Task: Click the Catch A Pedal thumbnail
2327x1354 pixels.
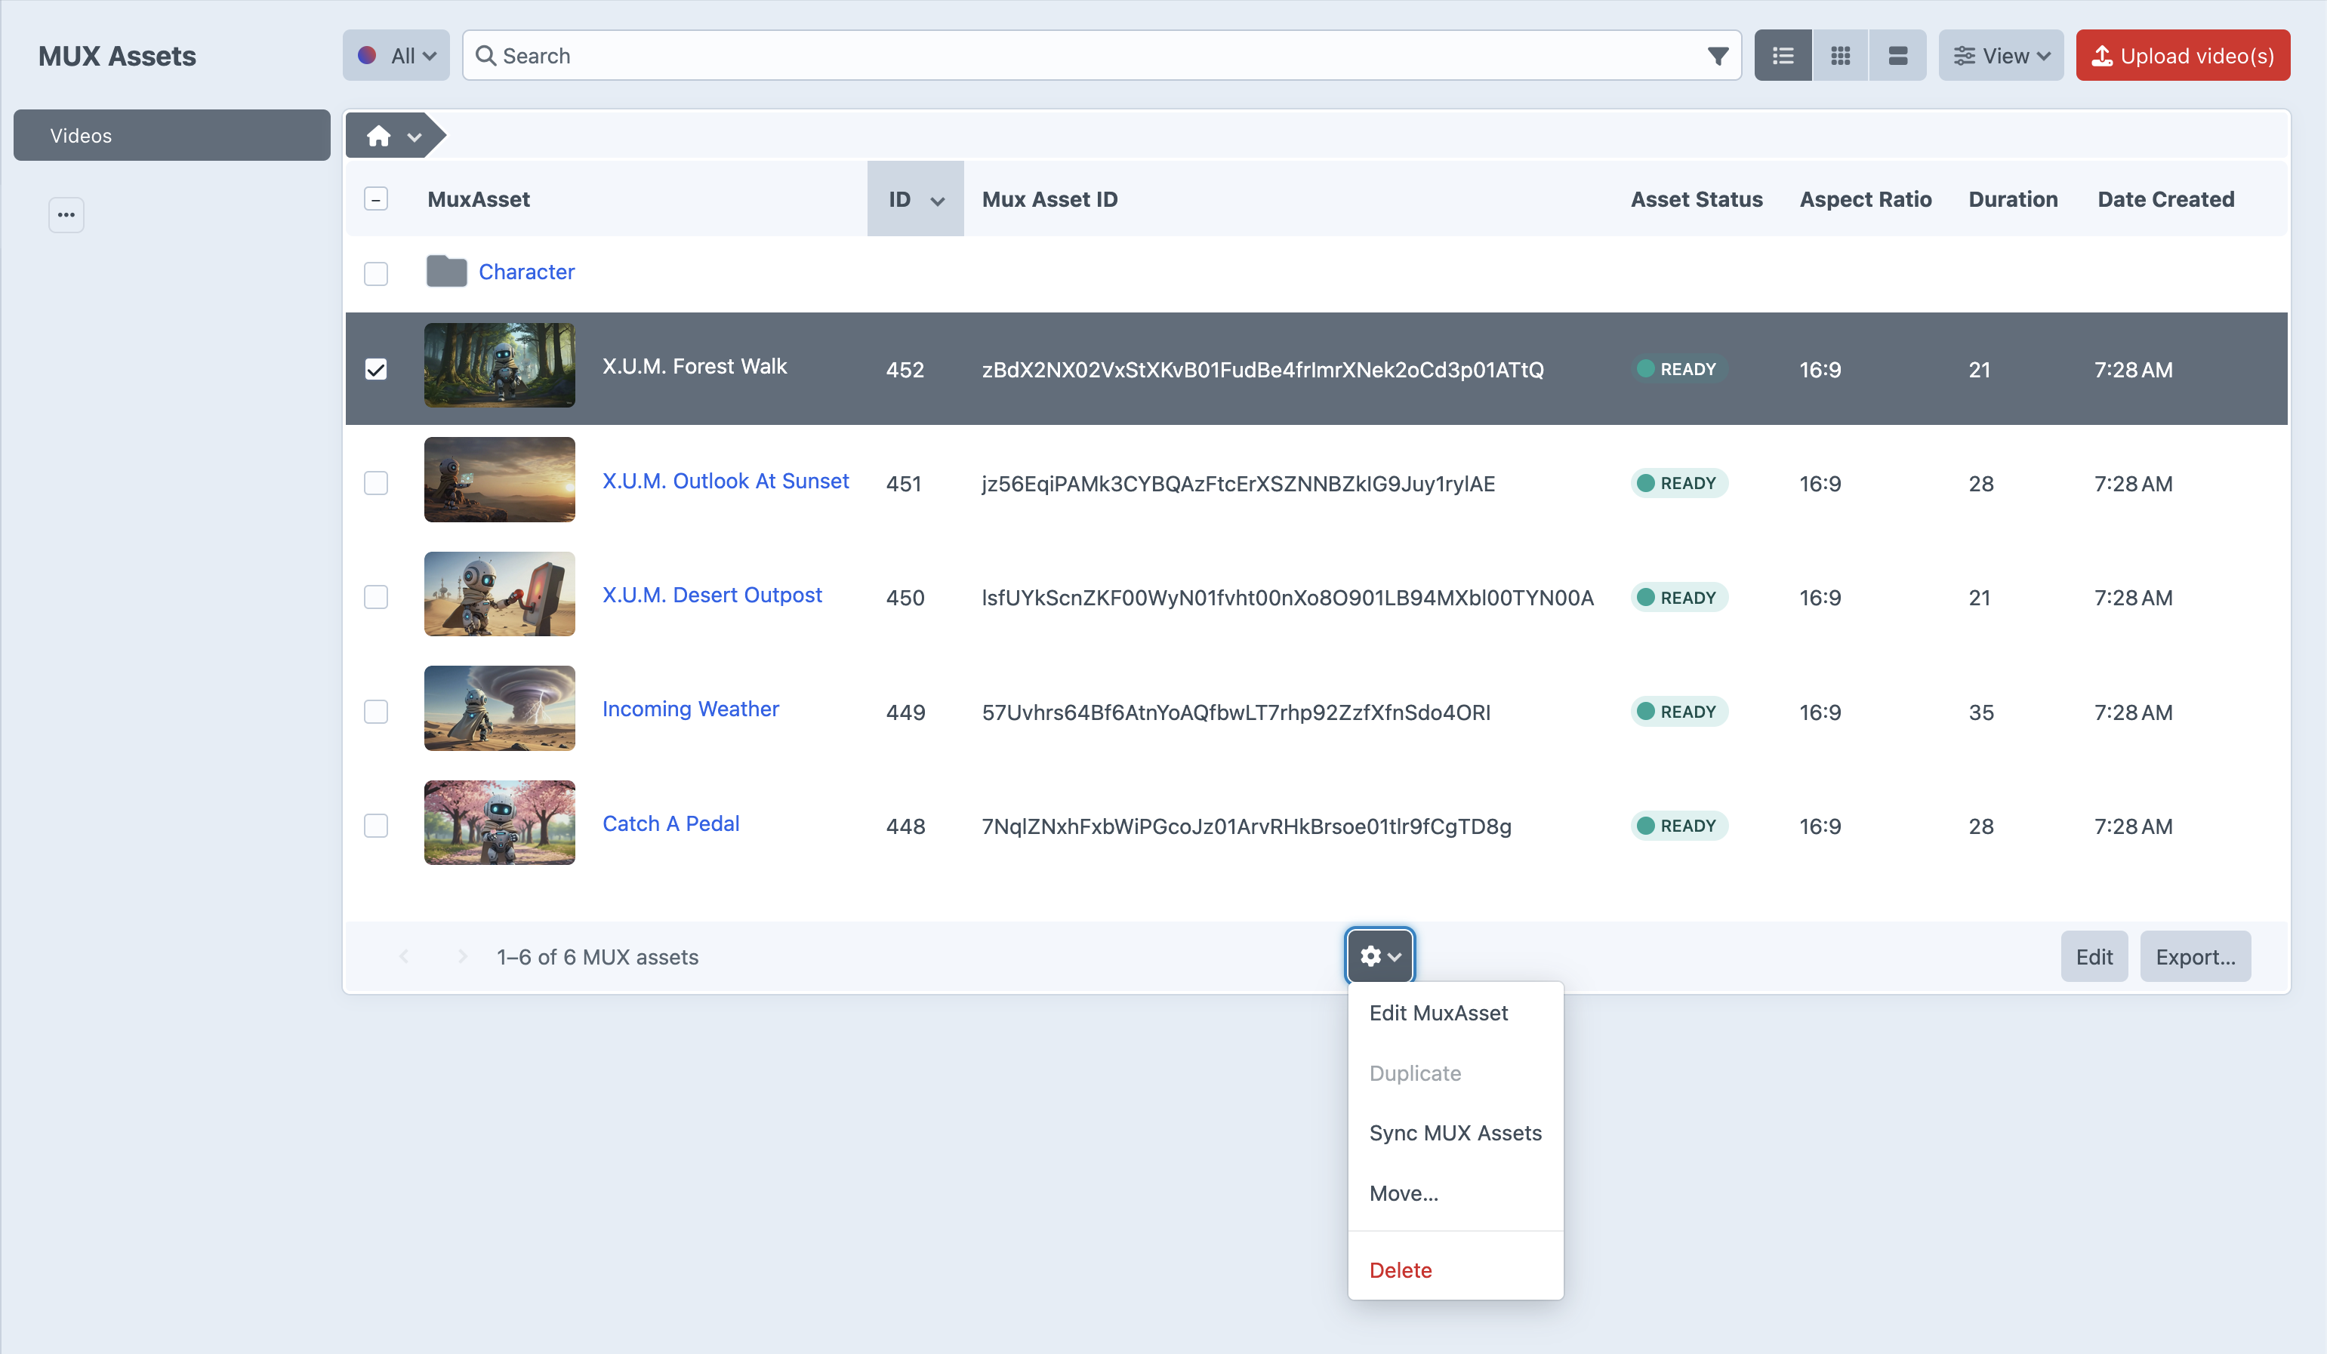Action: tap(500, 823)
